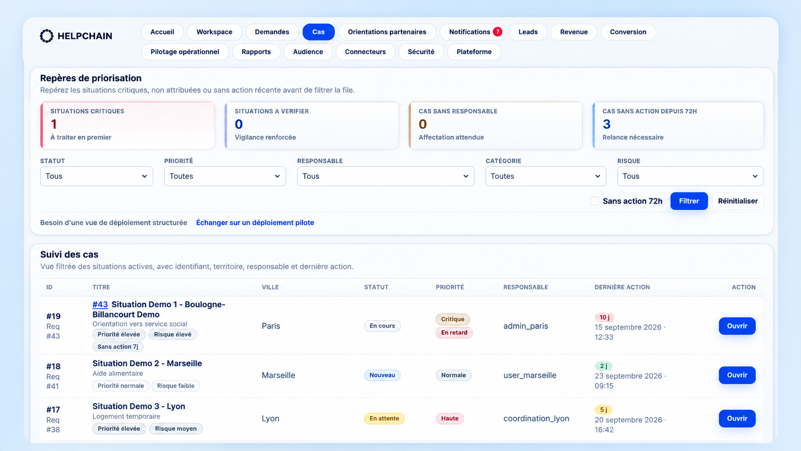Click Ouvrir for Situation Demo 2 Marseille
This screenshot has height=451, width=801.
point(737,375)
